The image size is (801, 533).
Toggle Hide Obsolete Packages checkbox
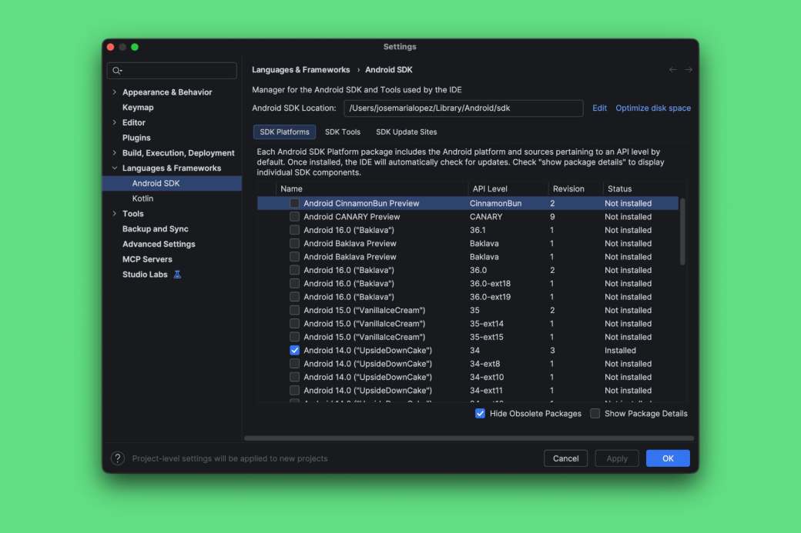pyautogui.click(x=481, y=414)
